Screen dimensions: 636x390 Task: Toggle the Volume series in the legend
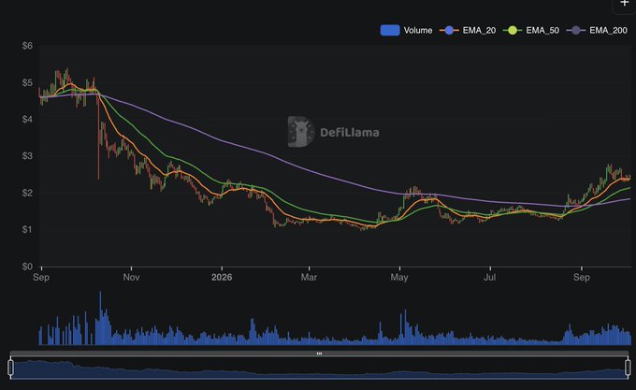(x=406, y=31)
